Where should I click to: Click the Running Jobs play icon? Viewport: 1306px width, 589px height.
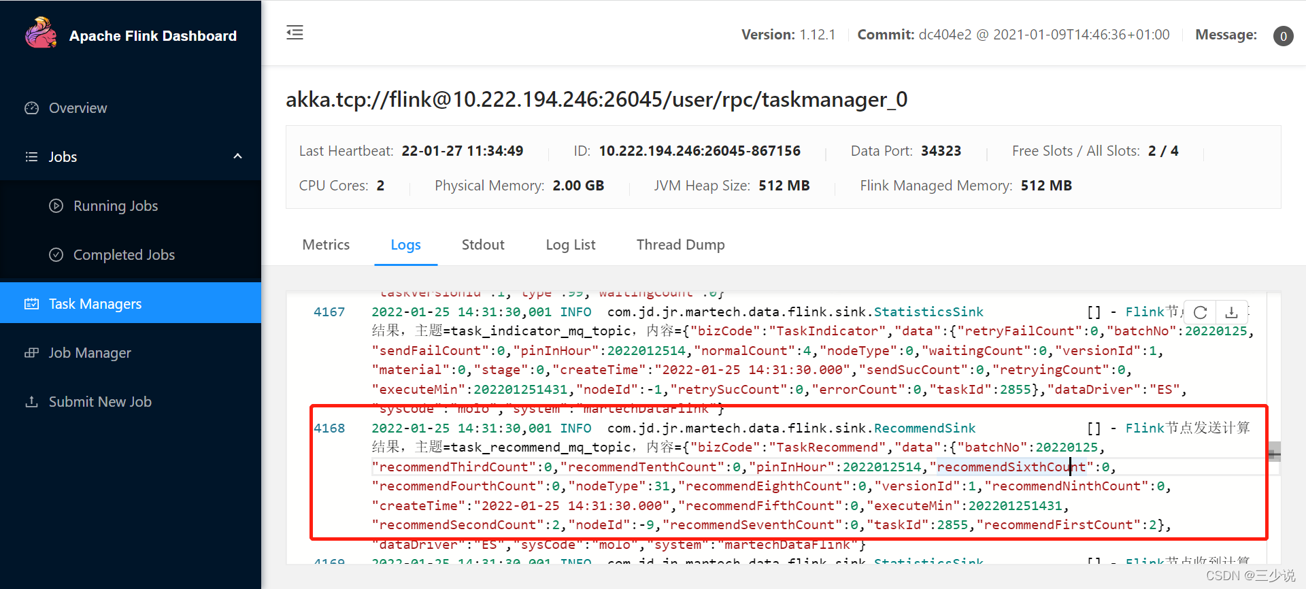[56, 206]
